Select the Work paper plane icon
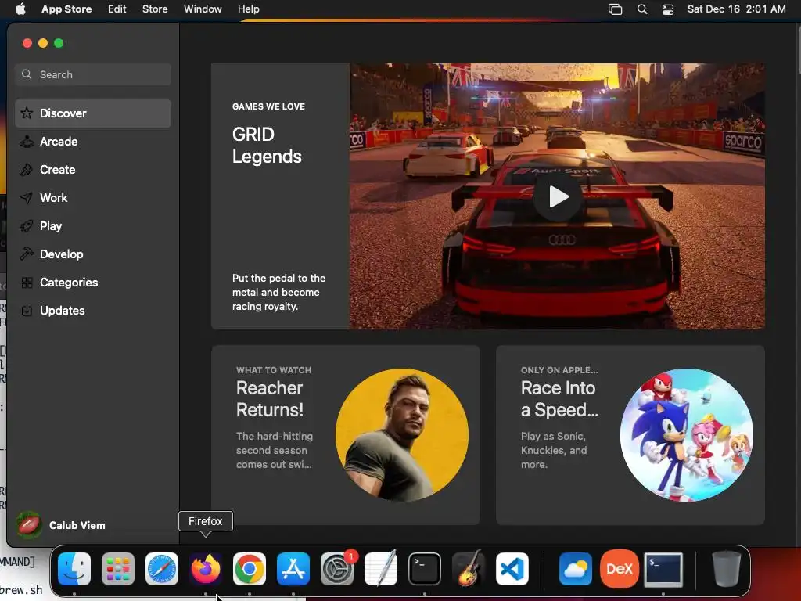The width and height of the screenshot is (801, 601). (27, 198)
